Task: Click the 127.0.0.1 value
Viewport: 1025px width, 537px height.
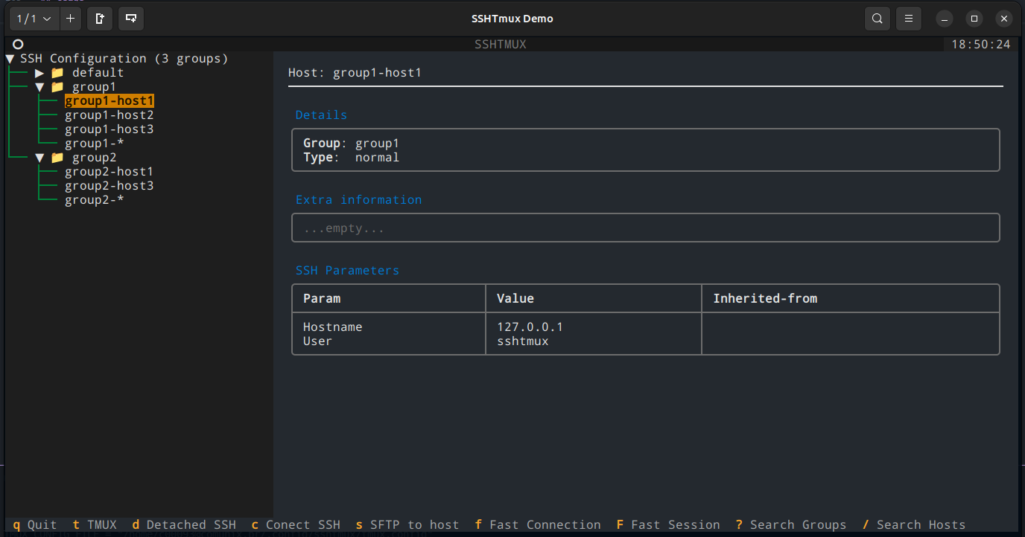Action: pyautogui.click(x=530, y=327)
